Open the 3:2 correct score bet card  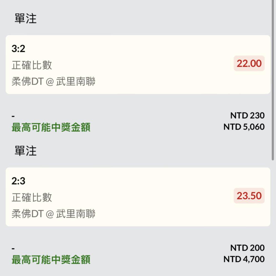tap(138, 64)
